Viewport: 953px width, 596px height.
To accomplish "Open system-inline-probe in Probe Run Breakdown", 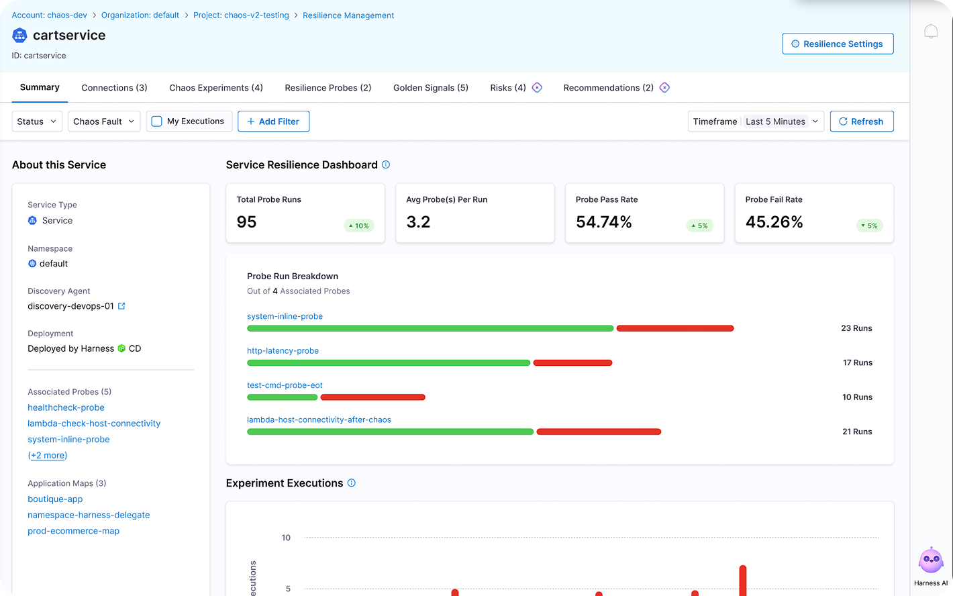I will pyautogui.click(x=285, y=316).
